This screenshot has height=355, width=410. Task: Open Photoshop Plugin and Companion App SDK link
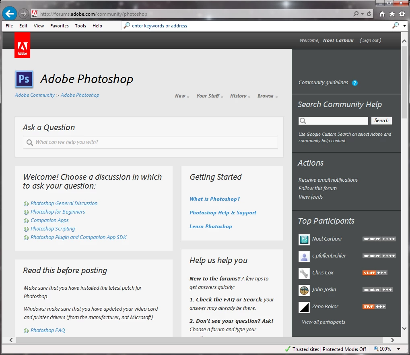tap(78, 237)
